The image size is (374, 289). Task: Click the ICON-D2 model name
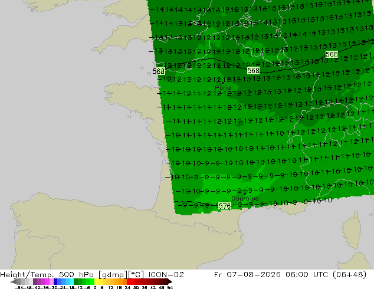click(166, 275)
